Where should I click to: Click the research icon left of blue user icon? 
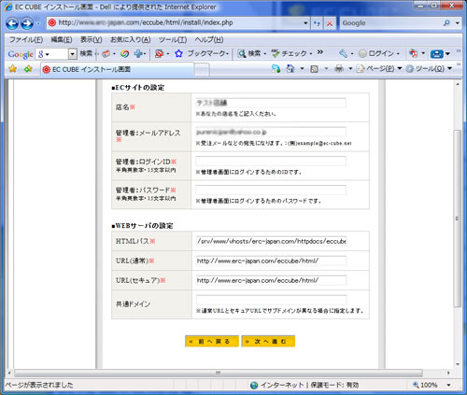414,53
